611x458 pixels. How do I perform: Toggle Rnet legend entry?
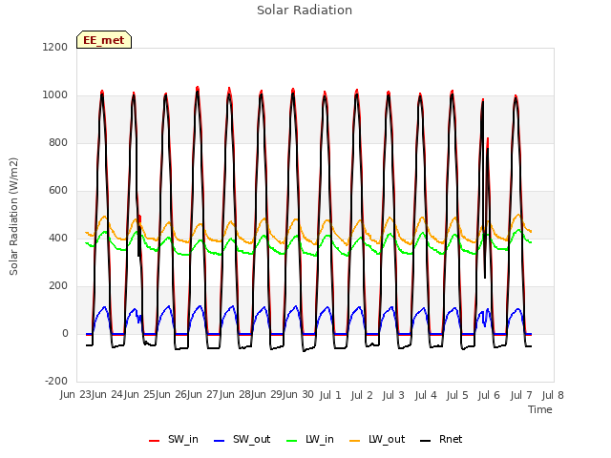point(441,439)
